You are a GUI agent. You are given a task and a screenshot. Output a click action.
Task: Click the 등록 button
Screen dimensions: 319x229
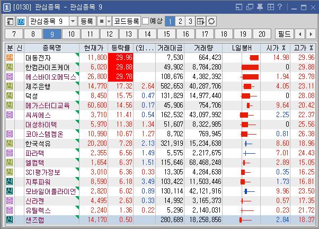(x=87, y=21)
